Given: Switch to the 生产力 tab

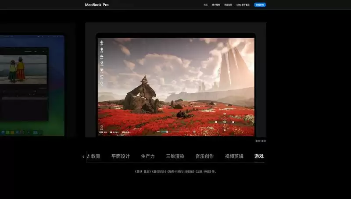Looking at the screenshot, I should 148,156.
